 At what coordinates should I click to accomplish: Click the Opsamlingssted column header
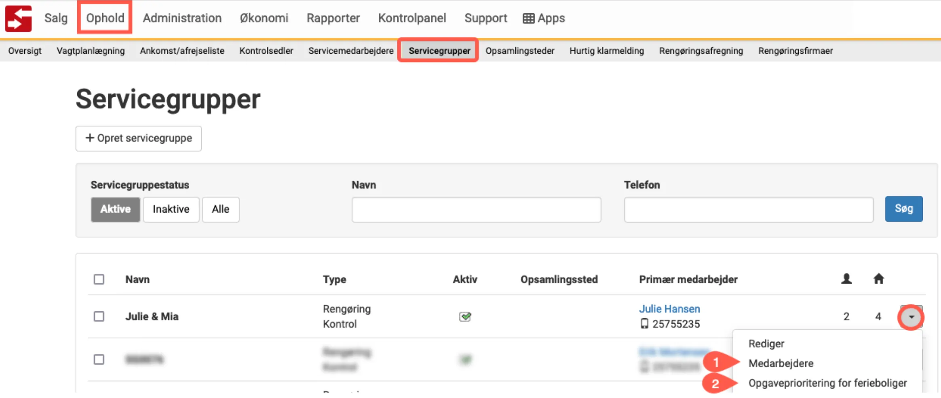point(559,279)
